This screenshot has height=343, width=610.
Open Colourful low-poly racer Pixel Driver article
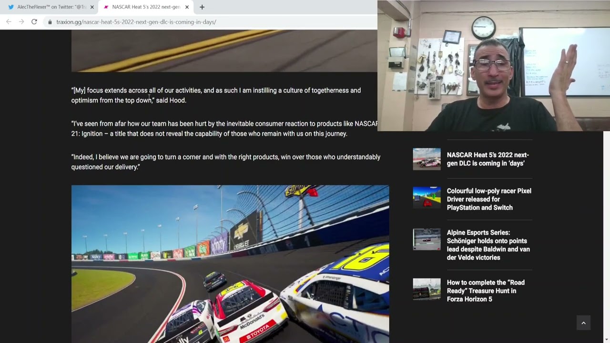coord(489,199)
